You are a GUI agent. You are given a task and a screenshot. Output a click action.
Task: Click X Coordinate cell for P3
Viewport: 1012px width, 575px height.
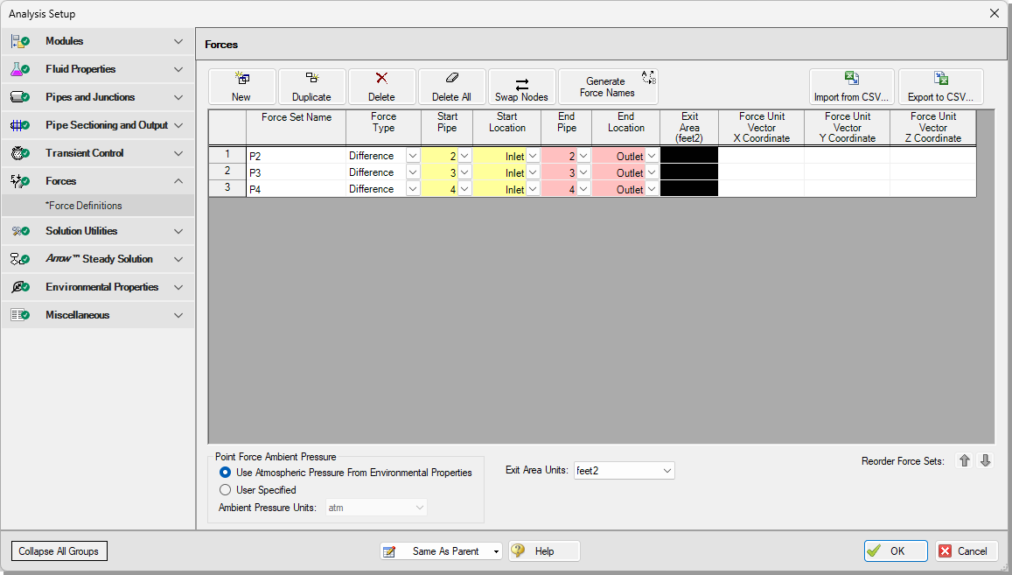pyautogui.click(x=761, y=172)
